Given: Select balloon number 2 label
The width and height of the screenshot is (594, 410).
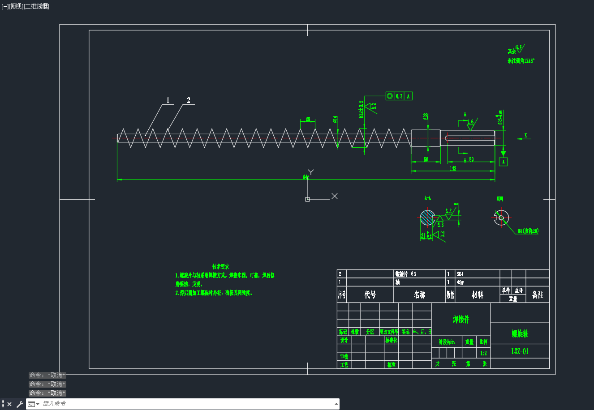Looking at the screenshot, I should pyautogui.click(x=189, y=100).
